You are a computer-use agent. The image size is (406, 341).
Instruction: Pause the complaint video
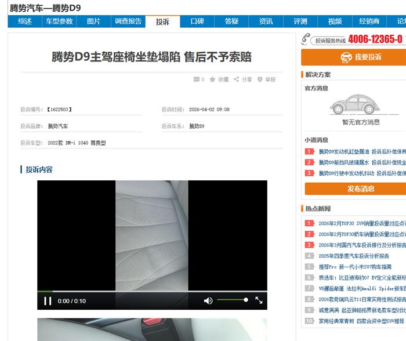point(48,301)
